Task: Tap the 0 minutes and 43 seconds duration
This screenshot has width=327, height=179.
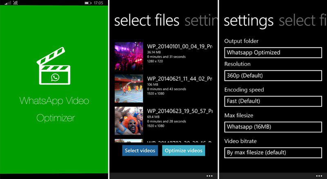Action: click(166, 89)
